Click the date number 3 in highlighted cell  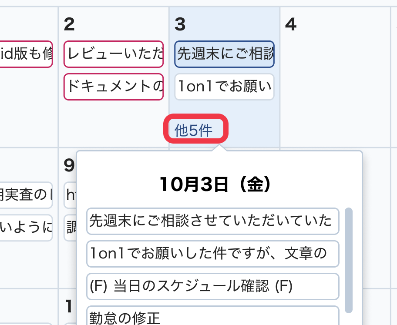click(180, 25)
